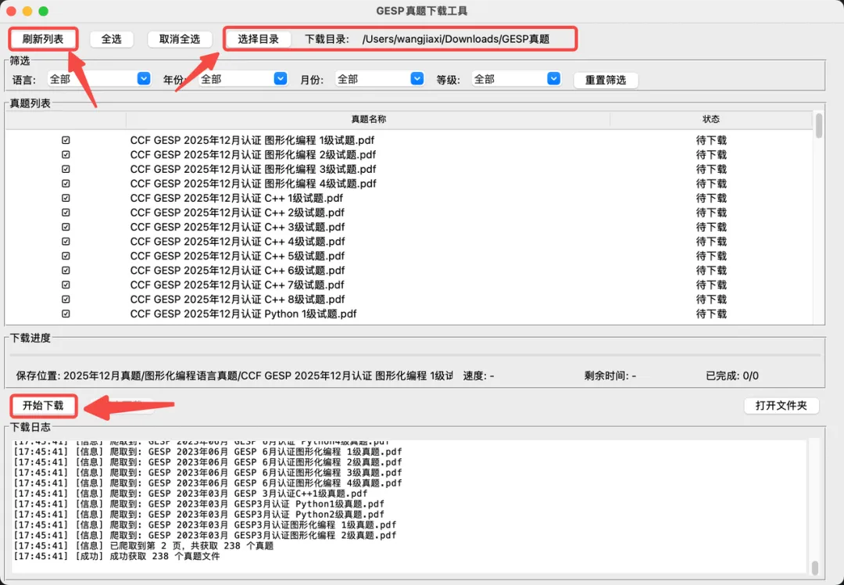Toggle checkbox for C++ 3级试题.pdf
This screenshot has width=844, height=585.
coord(66,227)
